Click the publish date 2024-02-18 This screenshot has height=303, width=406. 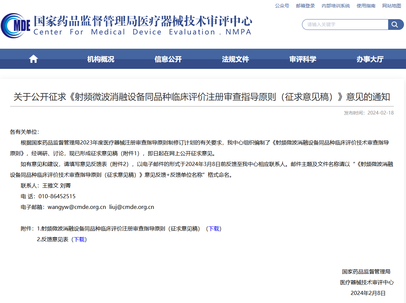(380, 113)
